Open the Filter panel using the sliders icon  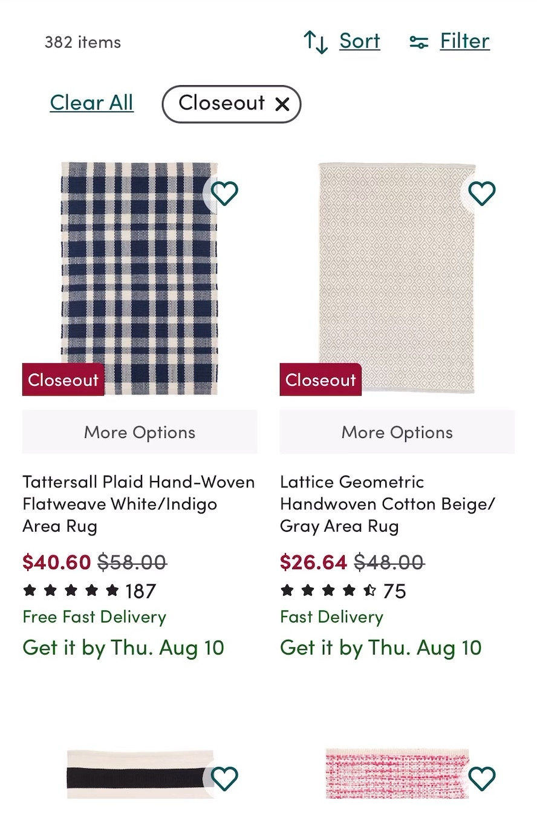[418, 41]
